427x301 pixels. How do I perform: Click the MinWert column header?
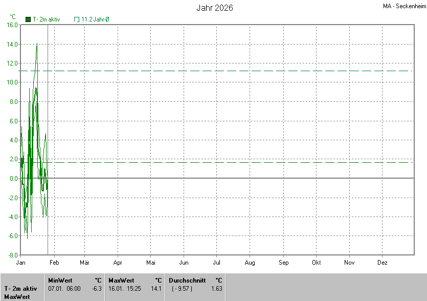(x=60, y=281)
